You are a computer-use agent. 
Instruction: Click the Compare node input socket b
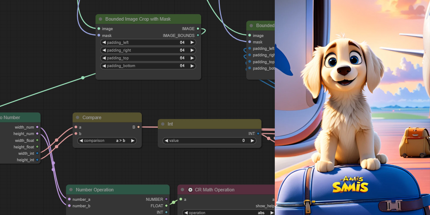(x=76, y=134)
